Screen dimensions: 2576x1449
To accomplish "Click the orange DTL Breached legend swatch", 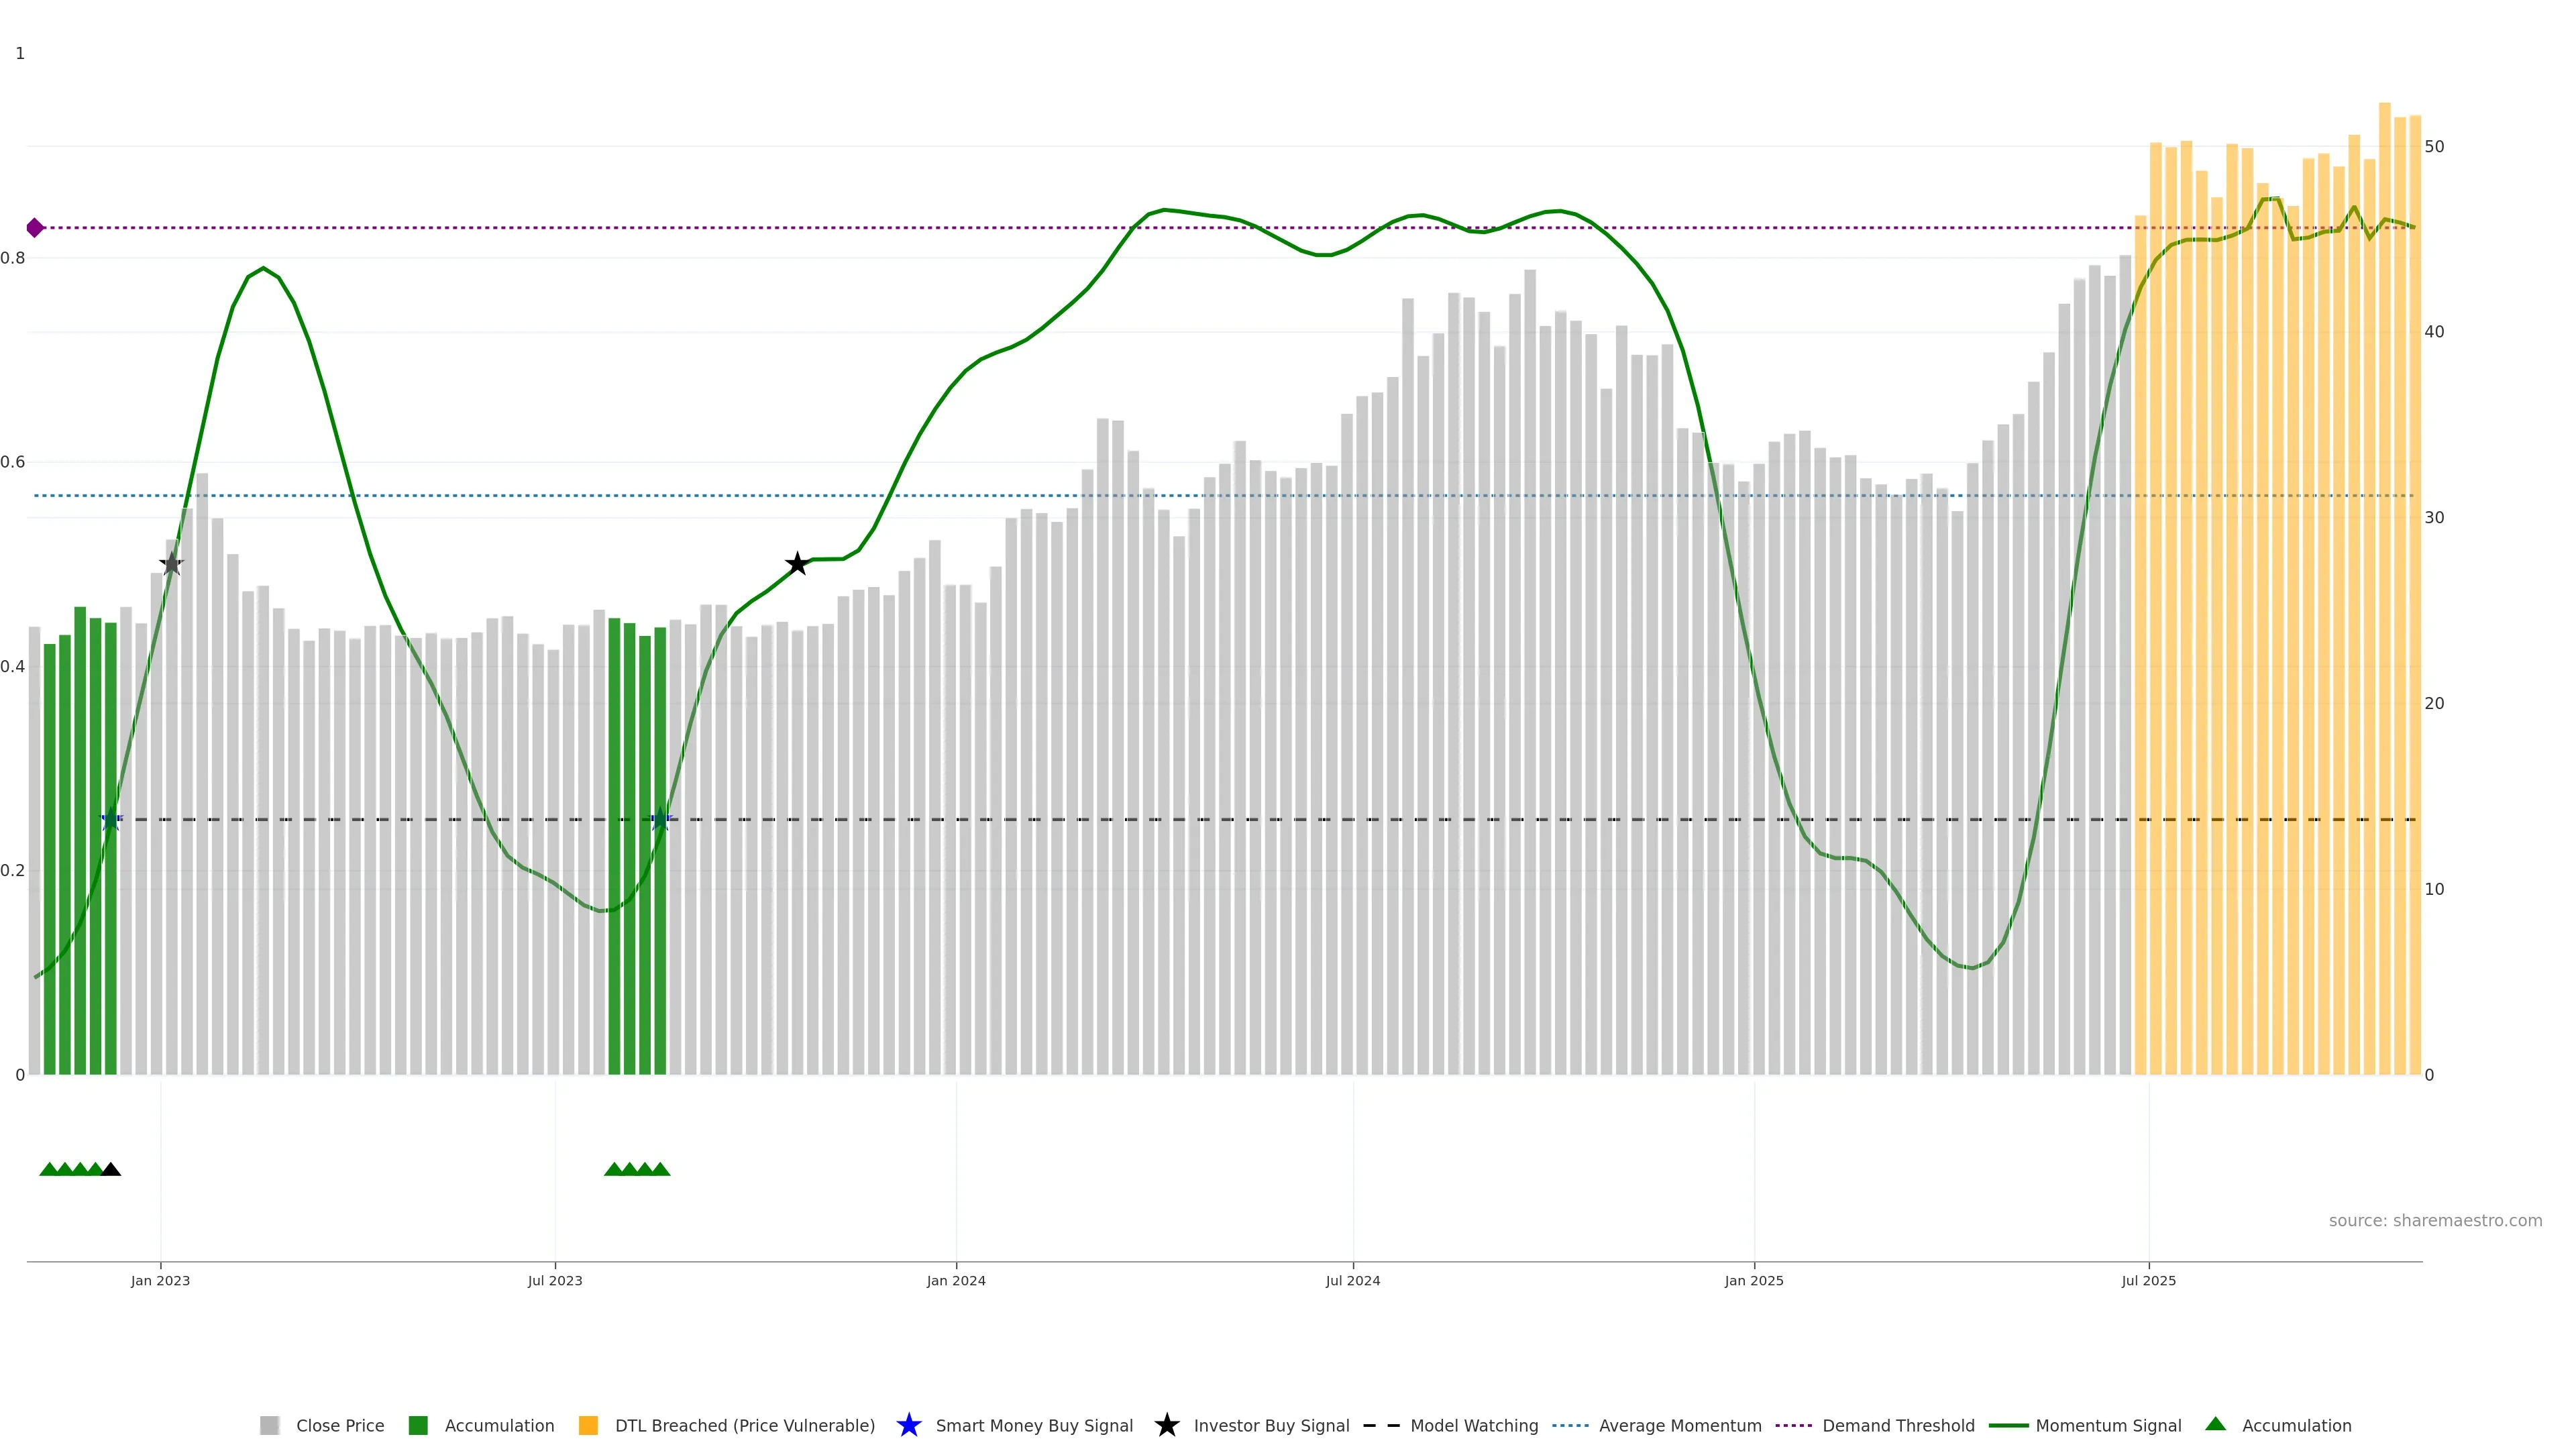I will point(588,1425).
